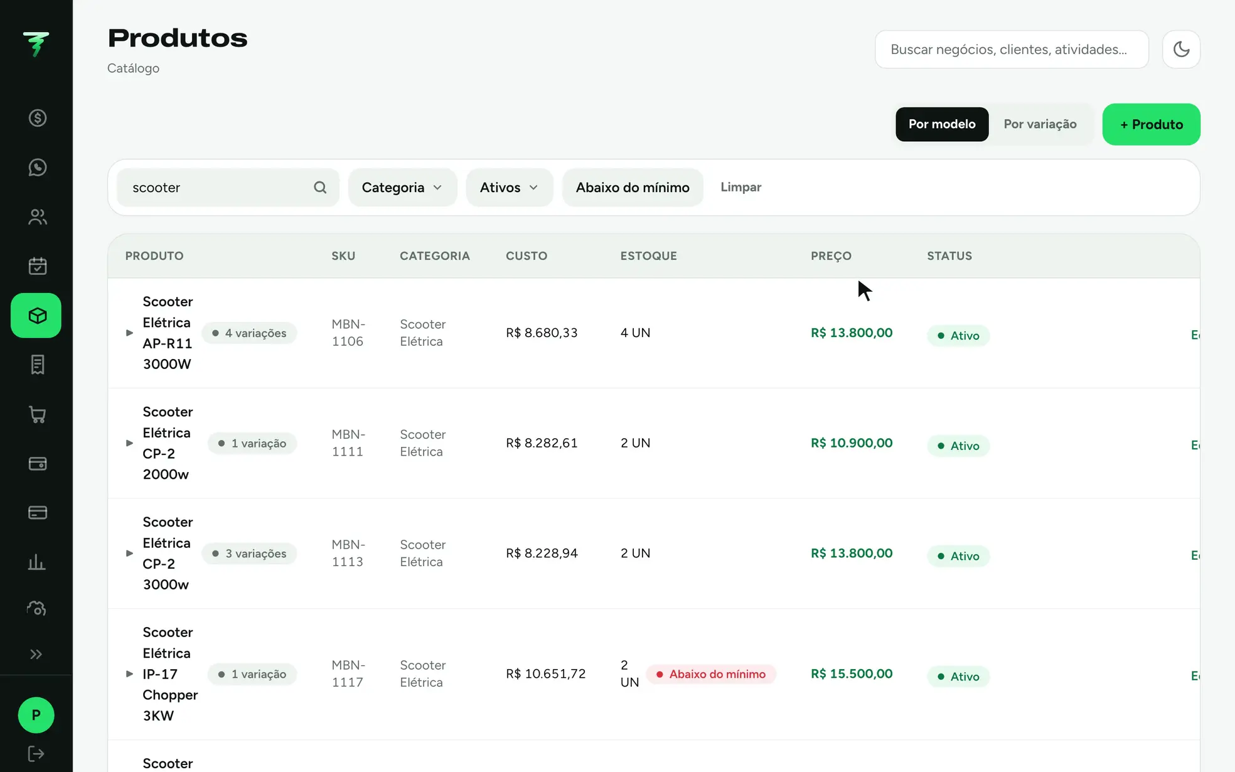1235x772 pixels.
Task: Open the shopping cart icon in sidebar
Action: point(37,414)
